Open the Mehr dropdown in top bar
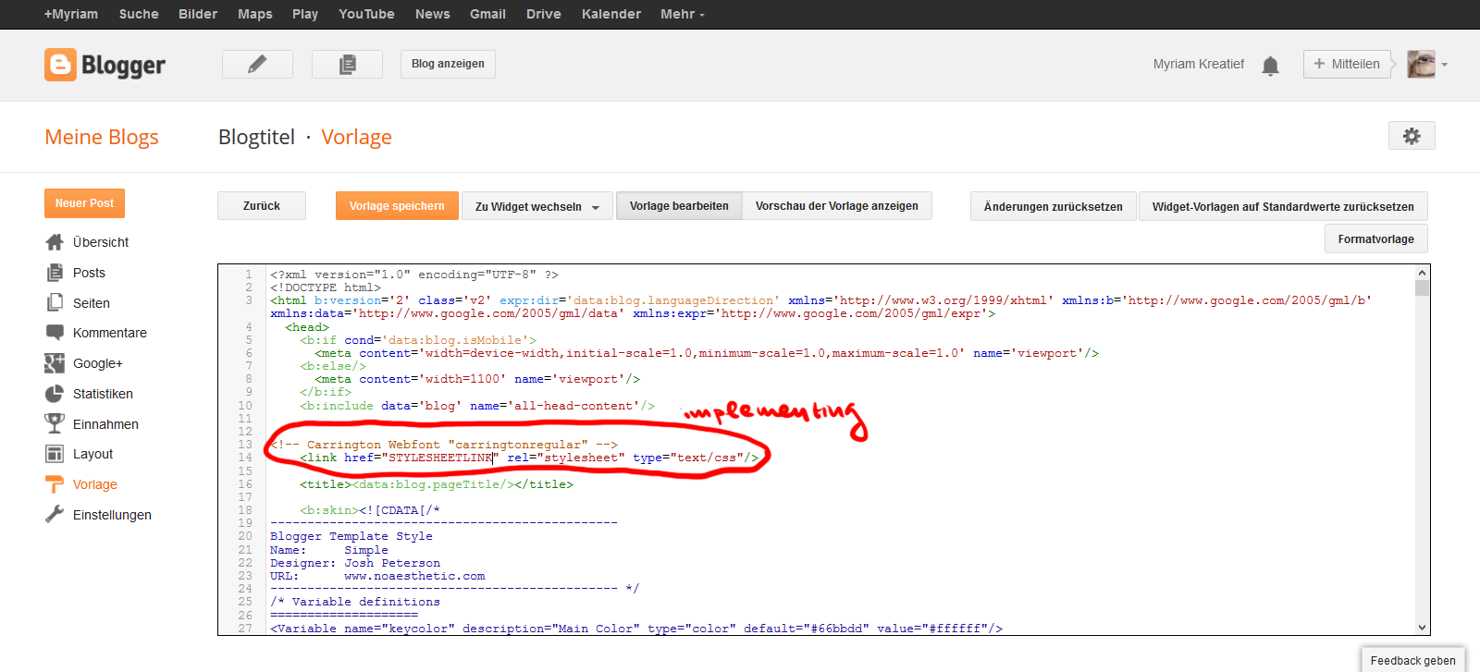 [x=683, y=14]
